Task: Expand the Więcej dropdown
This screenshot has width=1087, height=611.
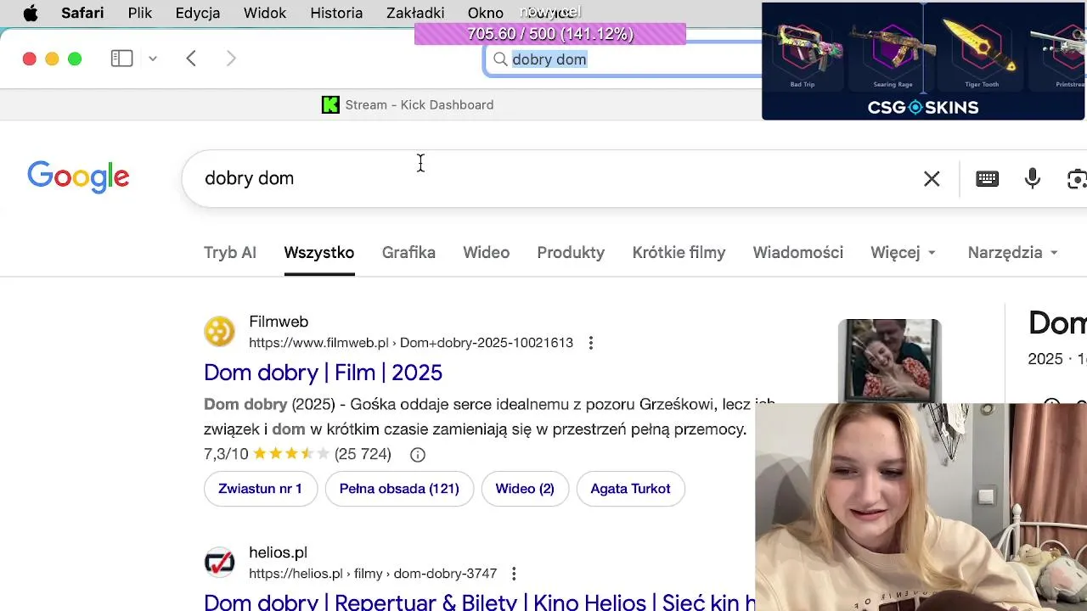Action: [904, 252]
